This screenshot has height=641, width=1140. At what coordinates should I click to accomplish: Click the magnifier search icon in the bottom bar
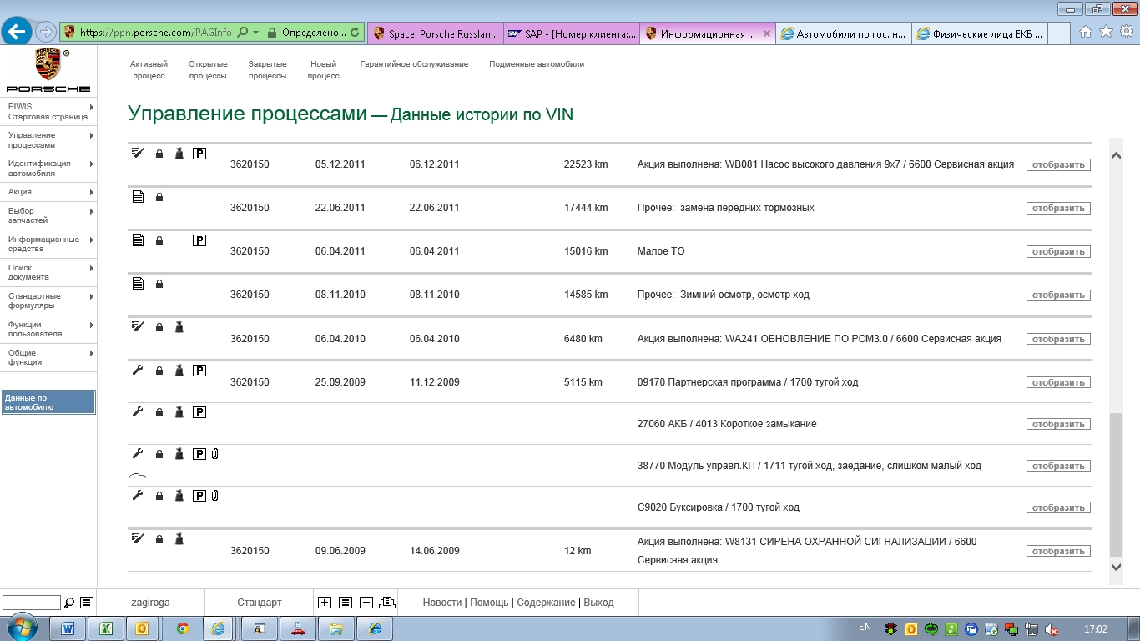(69, 603)
